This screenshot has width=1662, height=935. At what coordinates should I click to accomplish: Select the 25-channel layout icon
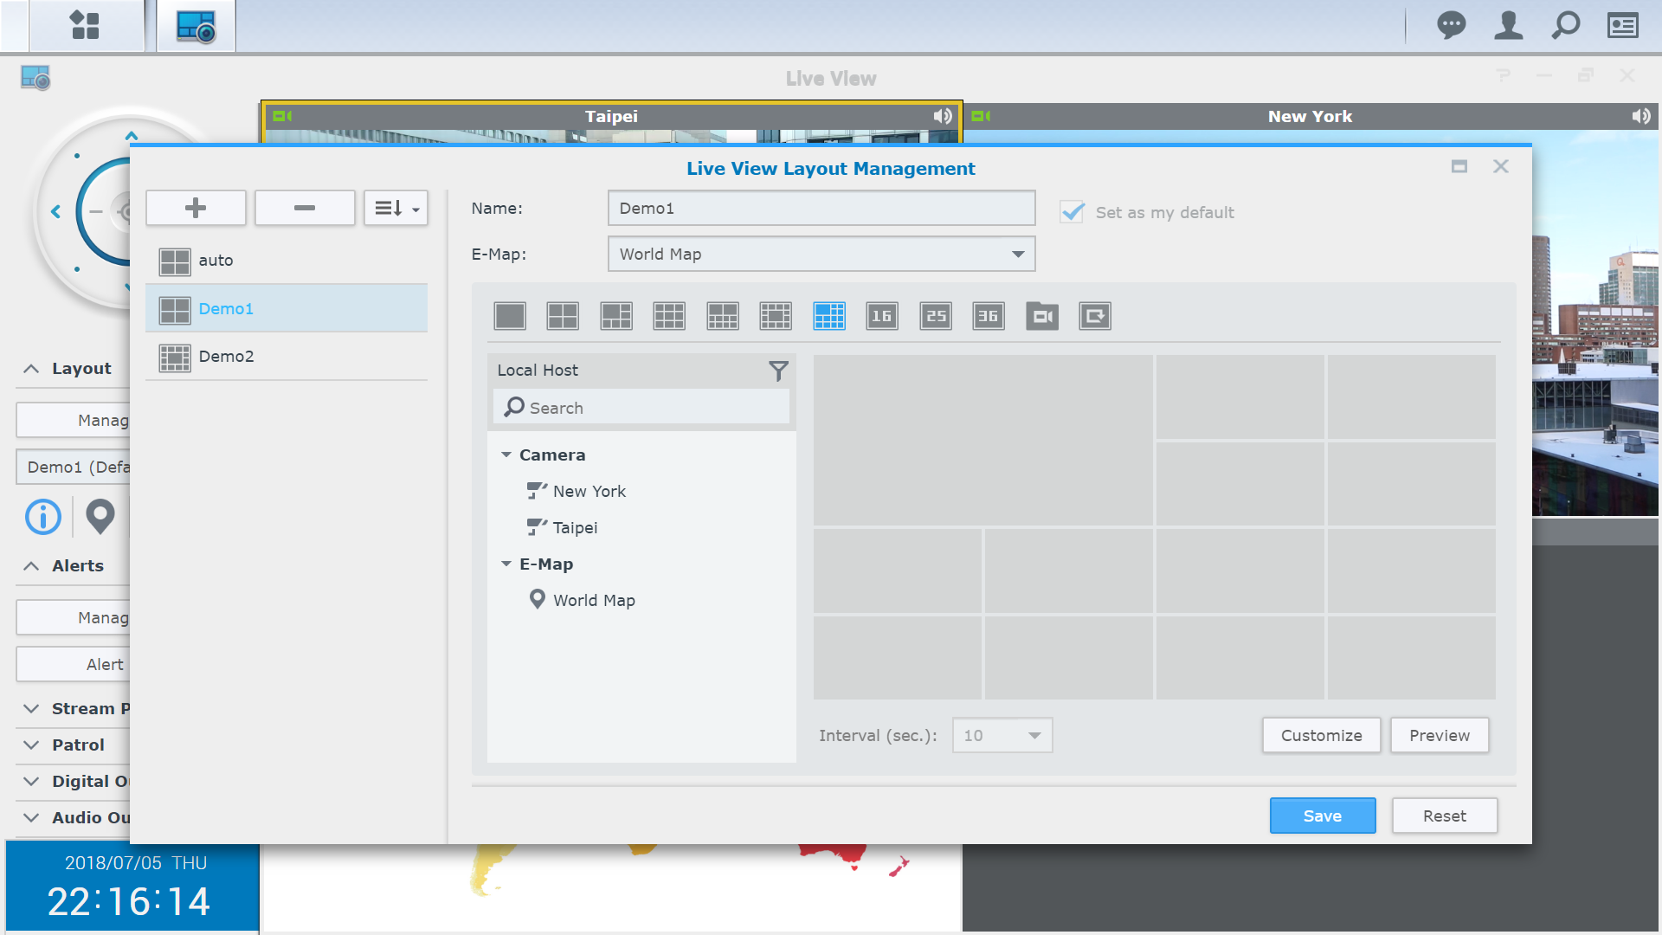pyautogui.click(x=936, y=316)
